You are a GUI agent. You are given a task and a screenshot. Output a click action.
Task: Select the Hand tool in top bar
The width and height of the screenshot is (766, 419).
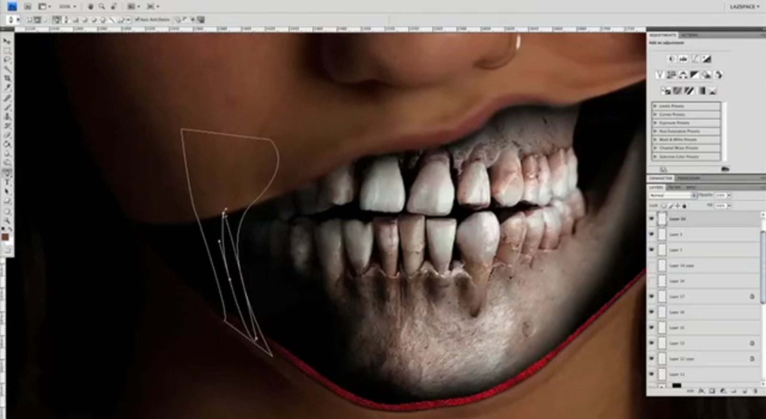coord(90,6)
